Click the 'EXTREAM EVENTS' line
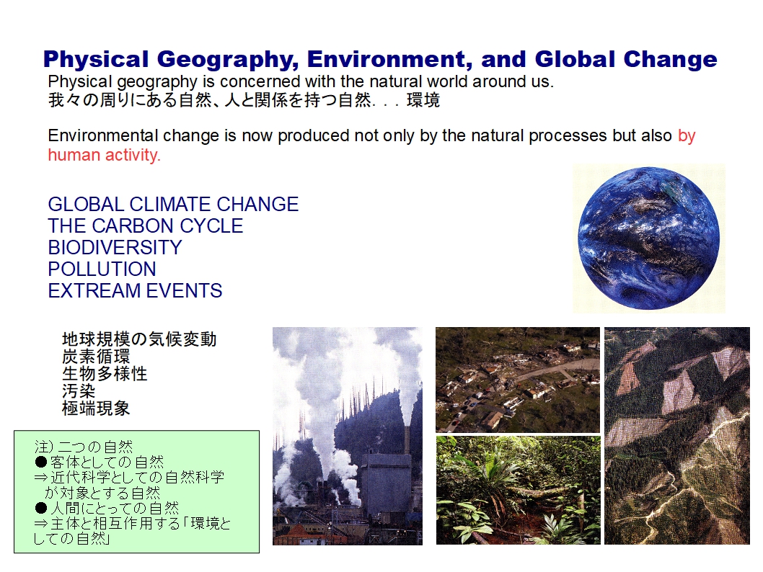 [135, 290]
